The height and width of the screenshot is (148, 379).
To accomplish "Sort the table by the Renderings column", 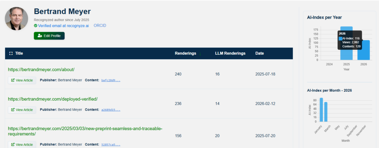I will pos(185,53).
